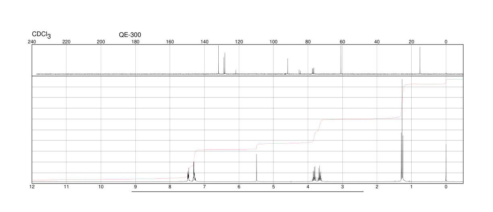
Task: Select the 200 tick label on carbon axis
Action: tap(101, 42)
